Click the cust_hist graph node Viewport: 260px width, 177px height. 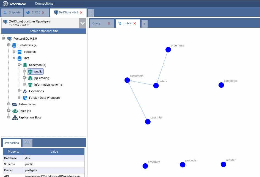point(148,122)
